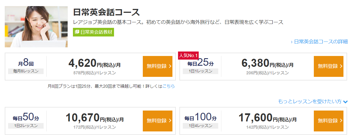Click the 毎月8レッスン gray tag
The width and height of the screenshot is (351, 137).
coord(26,71)
